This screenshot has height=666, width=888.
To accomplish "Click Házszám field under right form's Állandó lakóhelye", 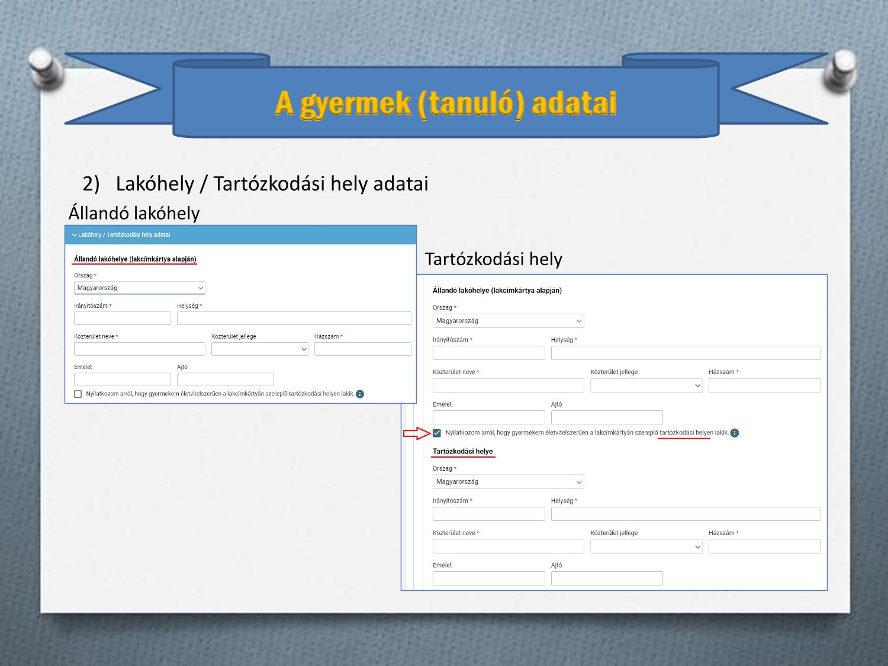I will point(765,385).
